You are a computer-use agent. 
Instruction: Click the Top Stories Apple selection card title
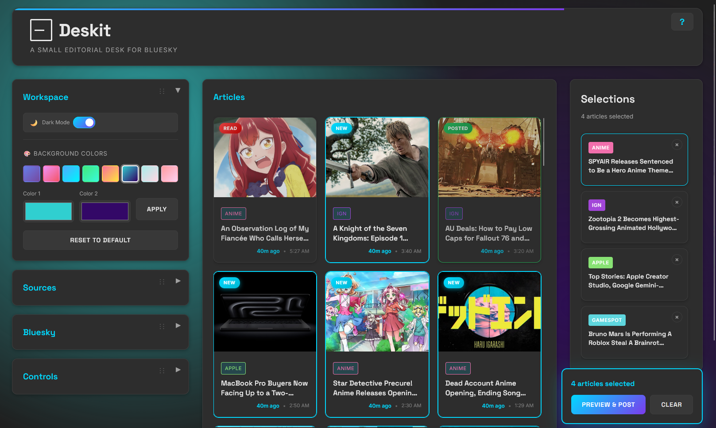(x=628, y=281)
